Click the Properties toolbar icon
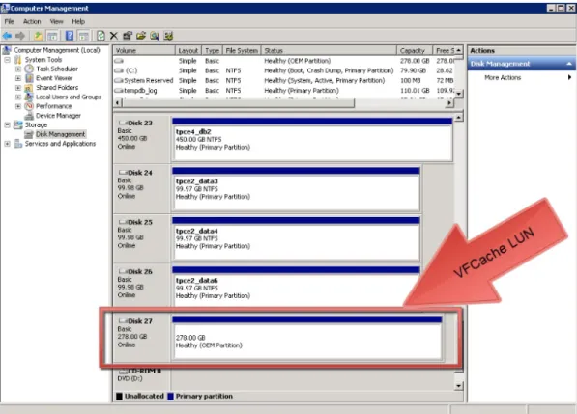 pyautogui.click(x=128, y=36)
